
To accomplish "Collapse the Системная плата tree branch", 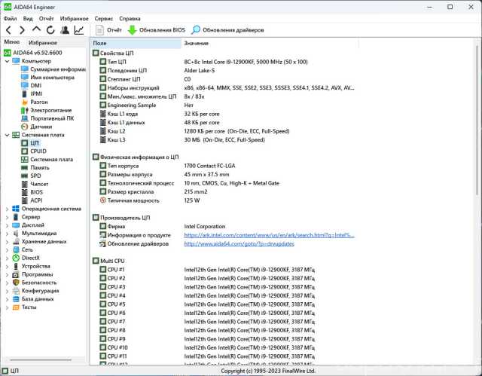I will point(7,135).
